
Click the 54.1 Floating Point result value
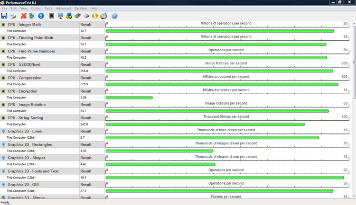click(x=84, y=45)
